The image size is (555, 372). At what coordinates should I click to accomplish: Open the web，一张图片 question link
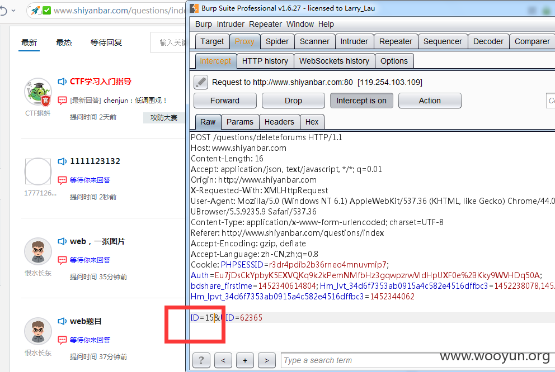pyautogui.click(x=97, y=241)
